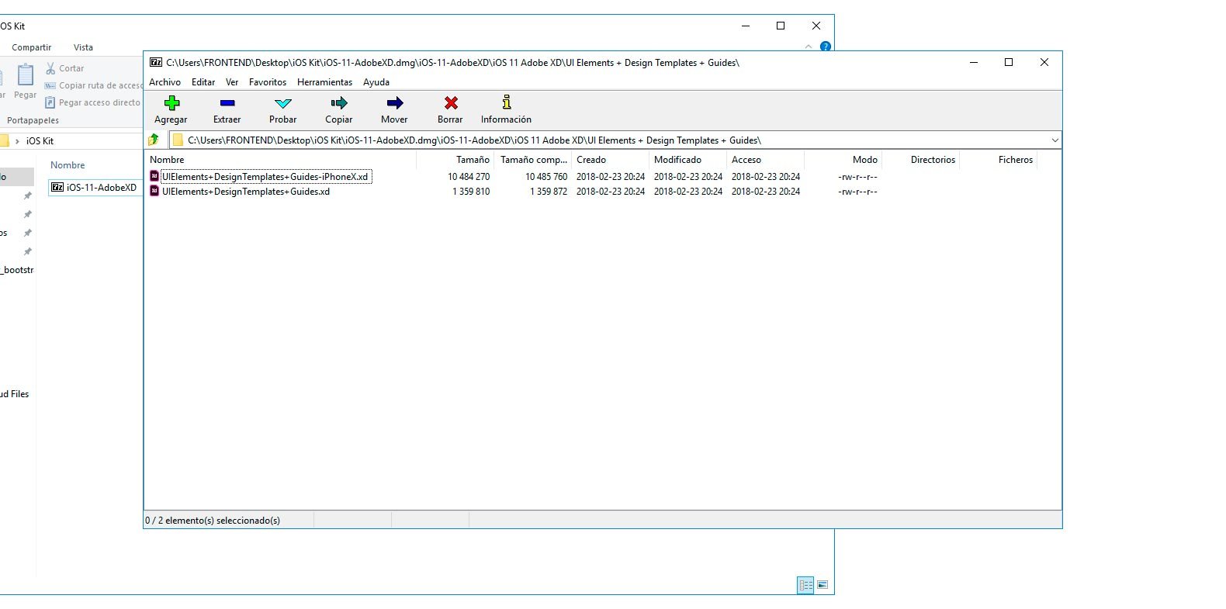
Task: Click the Borrar red X icon
Action: pos(450,103)
